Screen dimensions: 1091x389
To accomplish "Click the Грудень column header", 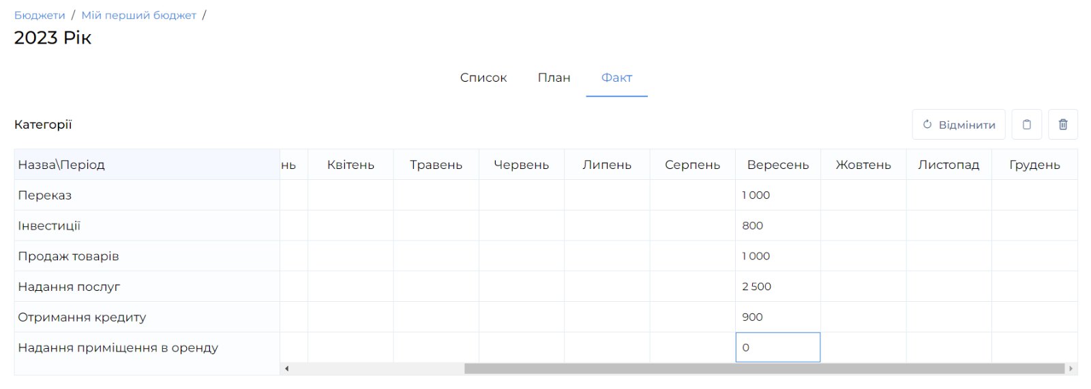I will click(1034, 165).
